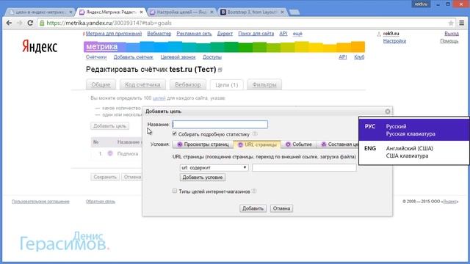
Task: Click the Добавить цель button on the page
Action: click(109, 126)
